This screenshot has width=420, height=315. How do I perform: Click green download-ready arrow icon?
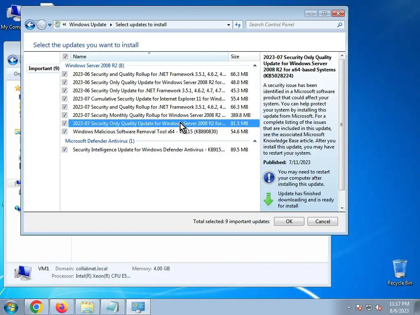tap(268, 199)
